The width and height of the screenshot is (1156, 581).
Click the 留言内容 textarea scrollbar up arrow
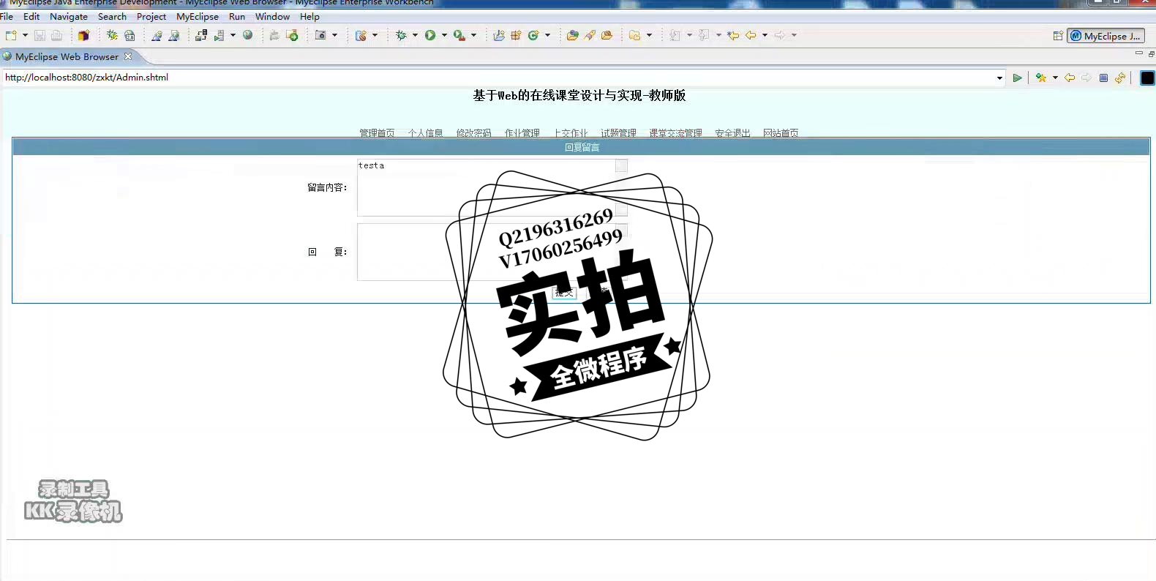[621, 166]
